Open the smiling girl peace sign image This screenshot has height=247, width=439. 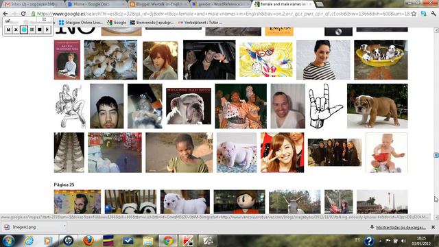point(282,152)
